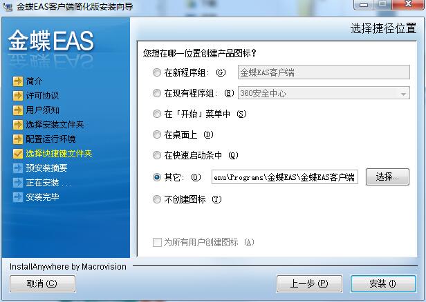Click the 用户须知 step label
The height and width of the screenshot is (302, 426).
click(42, 110)
